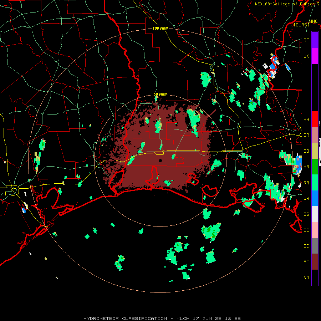Viewport: 321px width, 321px height.
Task: Select the "RA" legend label
Action: pos(306,183)
